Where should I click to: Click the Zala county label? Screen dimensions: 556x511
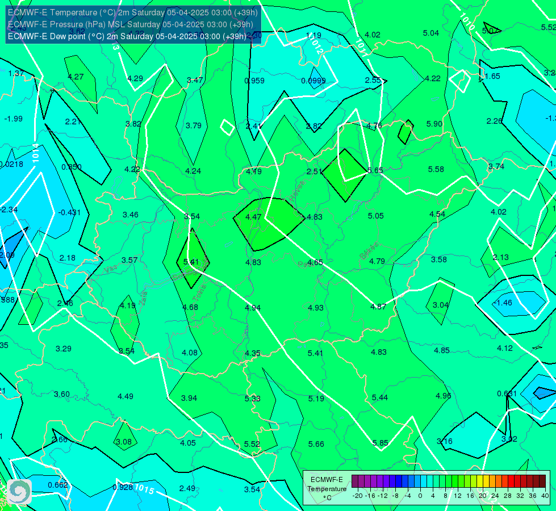click(143, 298)
